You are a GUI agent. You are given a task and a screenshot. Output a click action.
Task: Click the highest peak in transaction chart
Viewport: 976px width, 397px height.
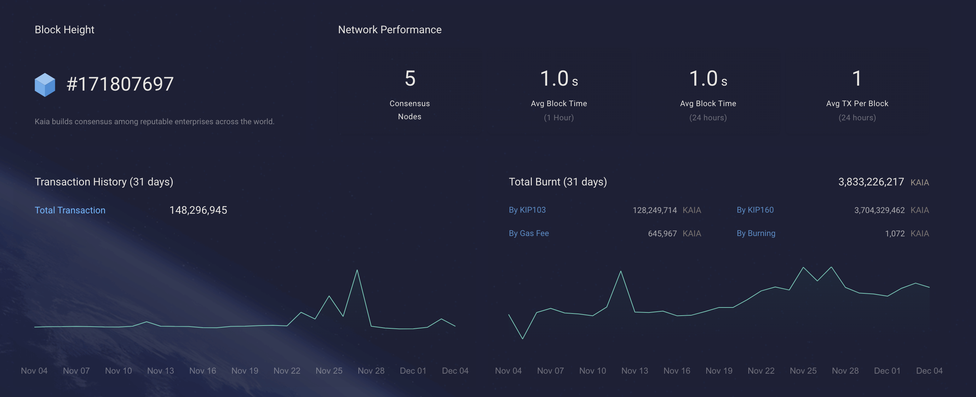click(357, 270)
